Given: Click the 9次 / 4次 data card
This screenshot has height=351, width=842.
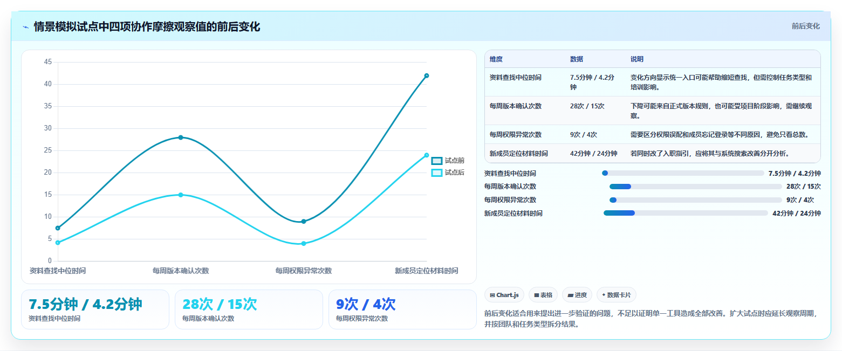Looking at the screenshot, I should pos(402,309).
